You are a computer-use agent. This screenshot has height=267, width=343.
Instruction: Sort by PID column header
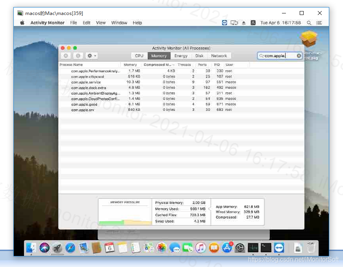click(217, 65)
